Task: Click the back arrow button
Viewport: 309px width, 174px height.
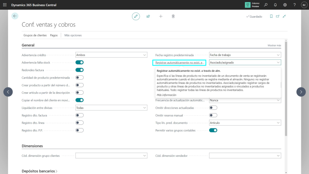Action: click(15, 16)
